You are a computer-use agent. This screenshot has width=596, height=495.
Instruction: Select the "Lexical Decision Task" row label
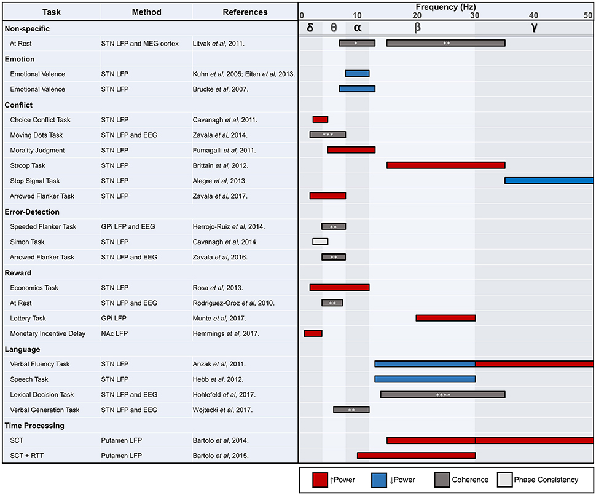click(42, 395)
